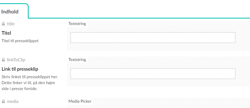Click the 'Titel til presseklippet' description
The width and height of the screenshot is (250, 108).
click(x=20, y=41)
